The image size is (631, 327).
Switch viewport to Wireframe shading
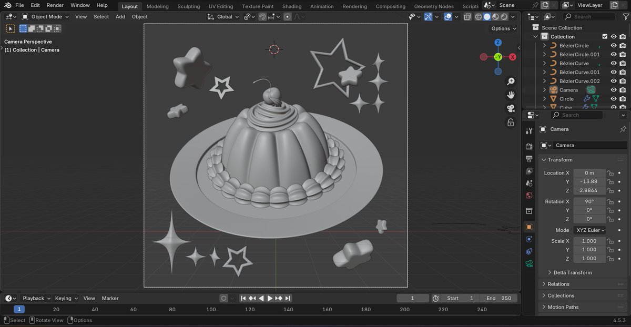[x=479, y=16]
